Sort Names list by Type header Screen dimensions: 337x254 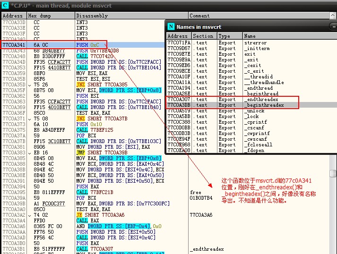click(230, 36)
